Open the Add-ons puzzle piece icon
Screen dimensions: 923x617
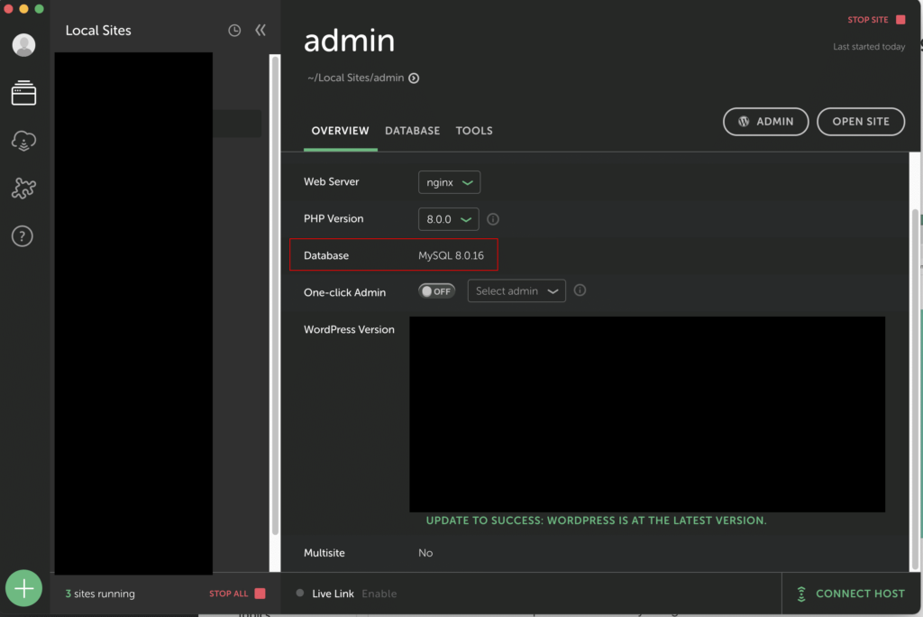(x=24, y=188)
